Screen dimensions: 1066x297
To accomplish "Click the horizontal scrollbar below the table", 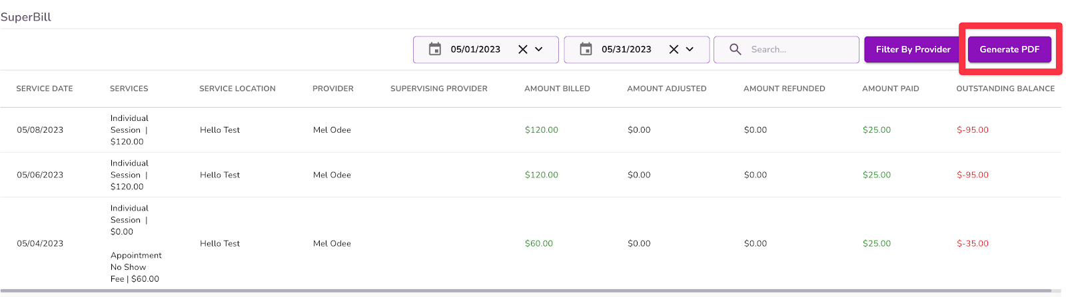I will tap(526, 290).
